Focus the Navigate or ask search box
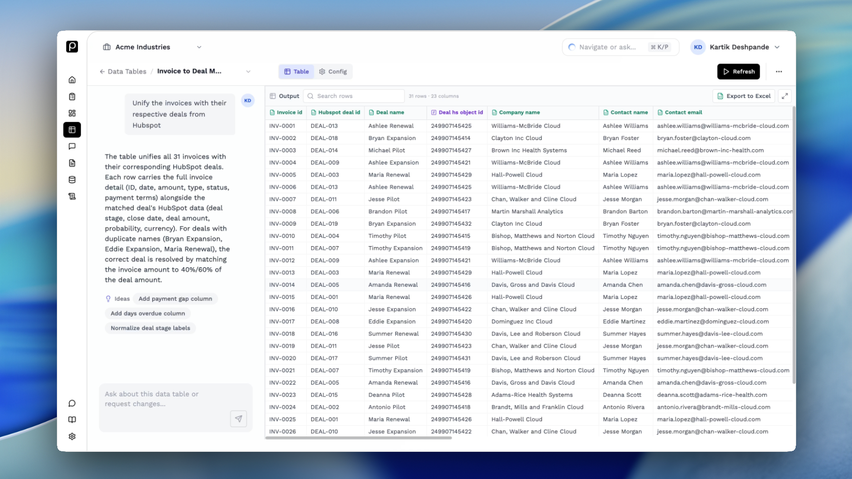The image size is (852, 479). click(x=620, y=47)
